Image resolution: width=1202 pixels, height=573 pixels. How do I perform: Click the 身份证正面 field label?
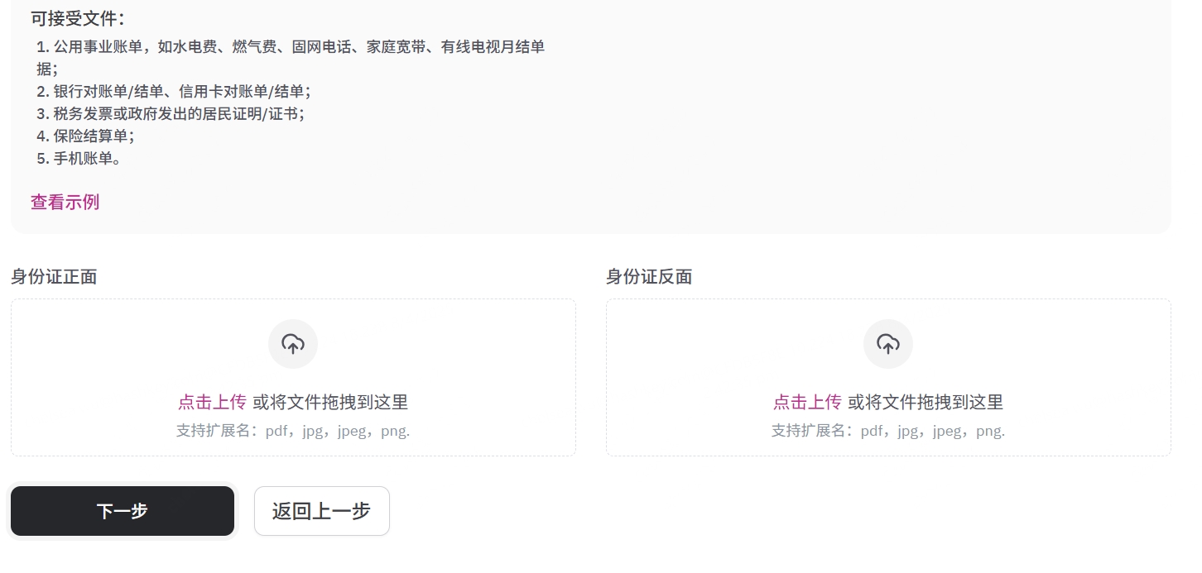pyautogui.click(x=54, y=277)
